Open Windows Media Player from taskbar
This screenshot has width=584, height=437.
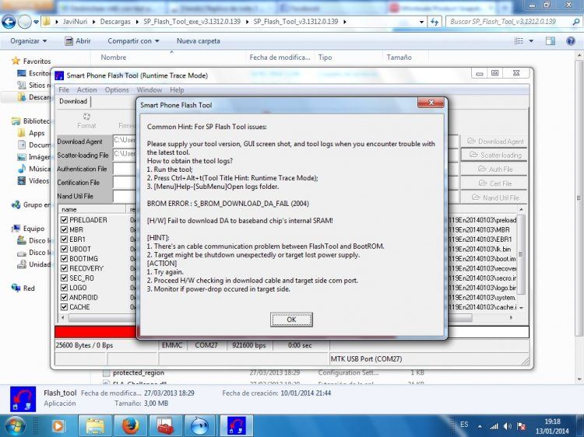(x=58, y=426)
